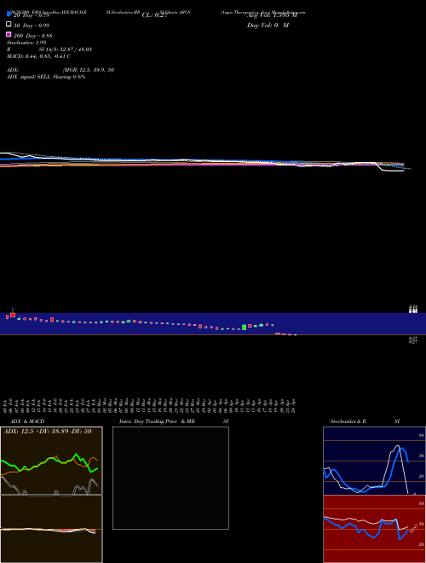Click the first red candlestick with tall wick
Image resolution: width=426 pixels, height=563 pixels.
tap(13, 313)
